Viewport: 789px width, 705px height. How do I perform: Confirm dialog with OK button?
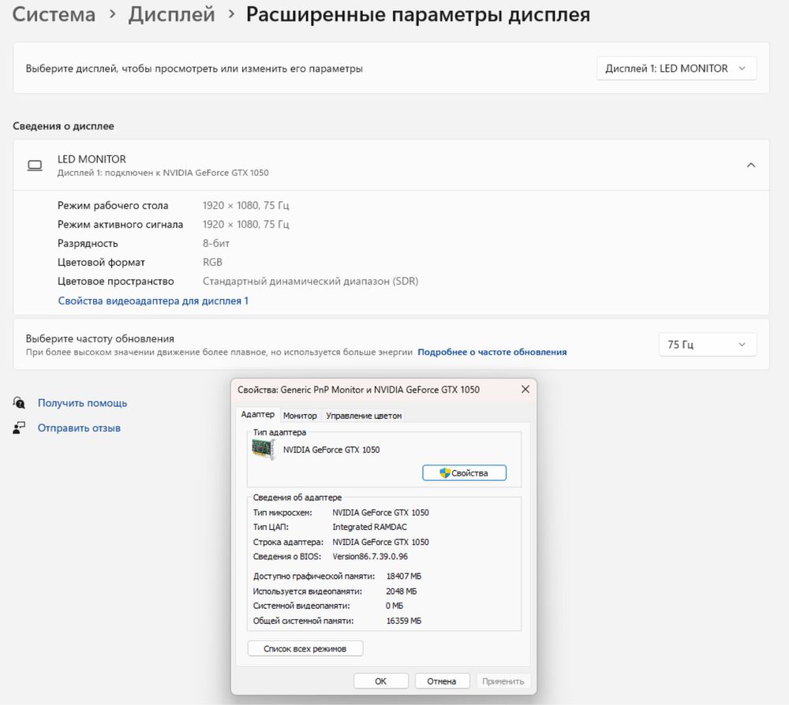coord(380,681)
